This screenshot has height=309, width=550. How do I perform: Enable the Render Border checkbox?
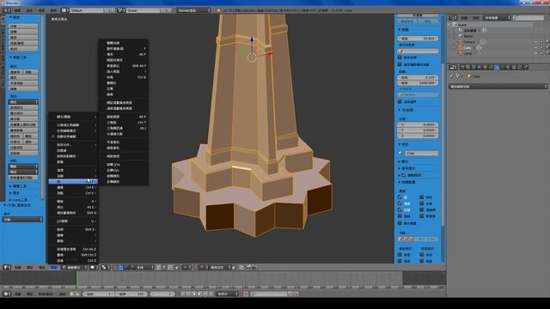coord(400,101)
